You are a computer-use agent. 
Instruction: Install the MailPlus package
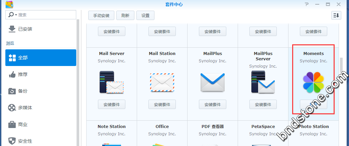tap(213, 104)
